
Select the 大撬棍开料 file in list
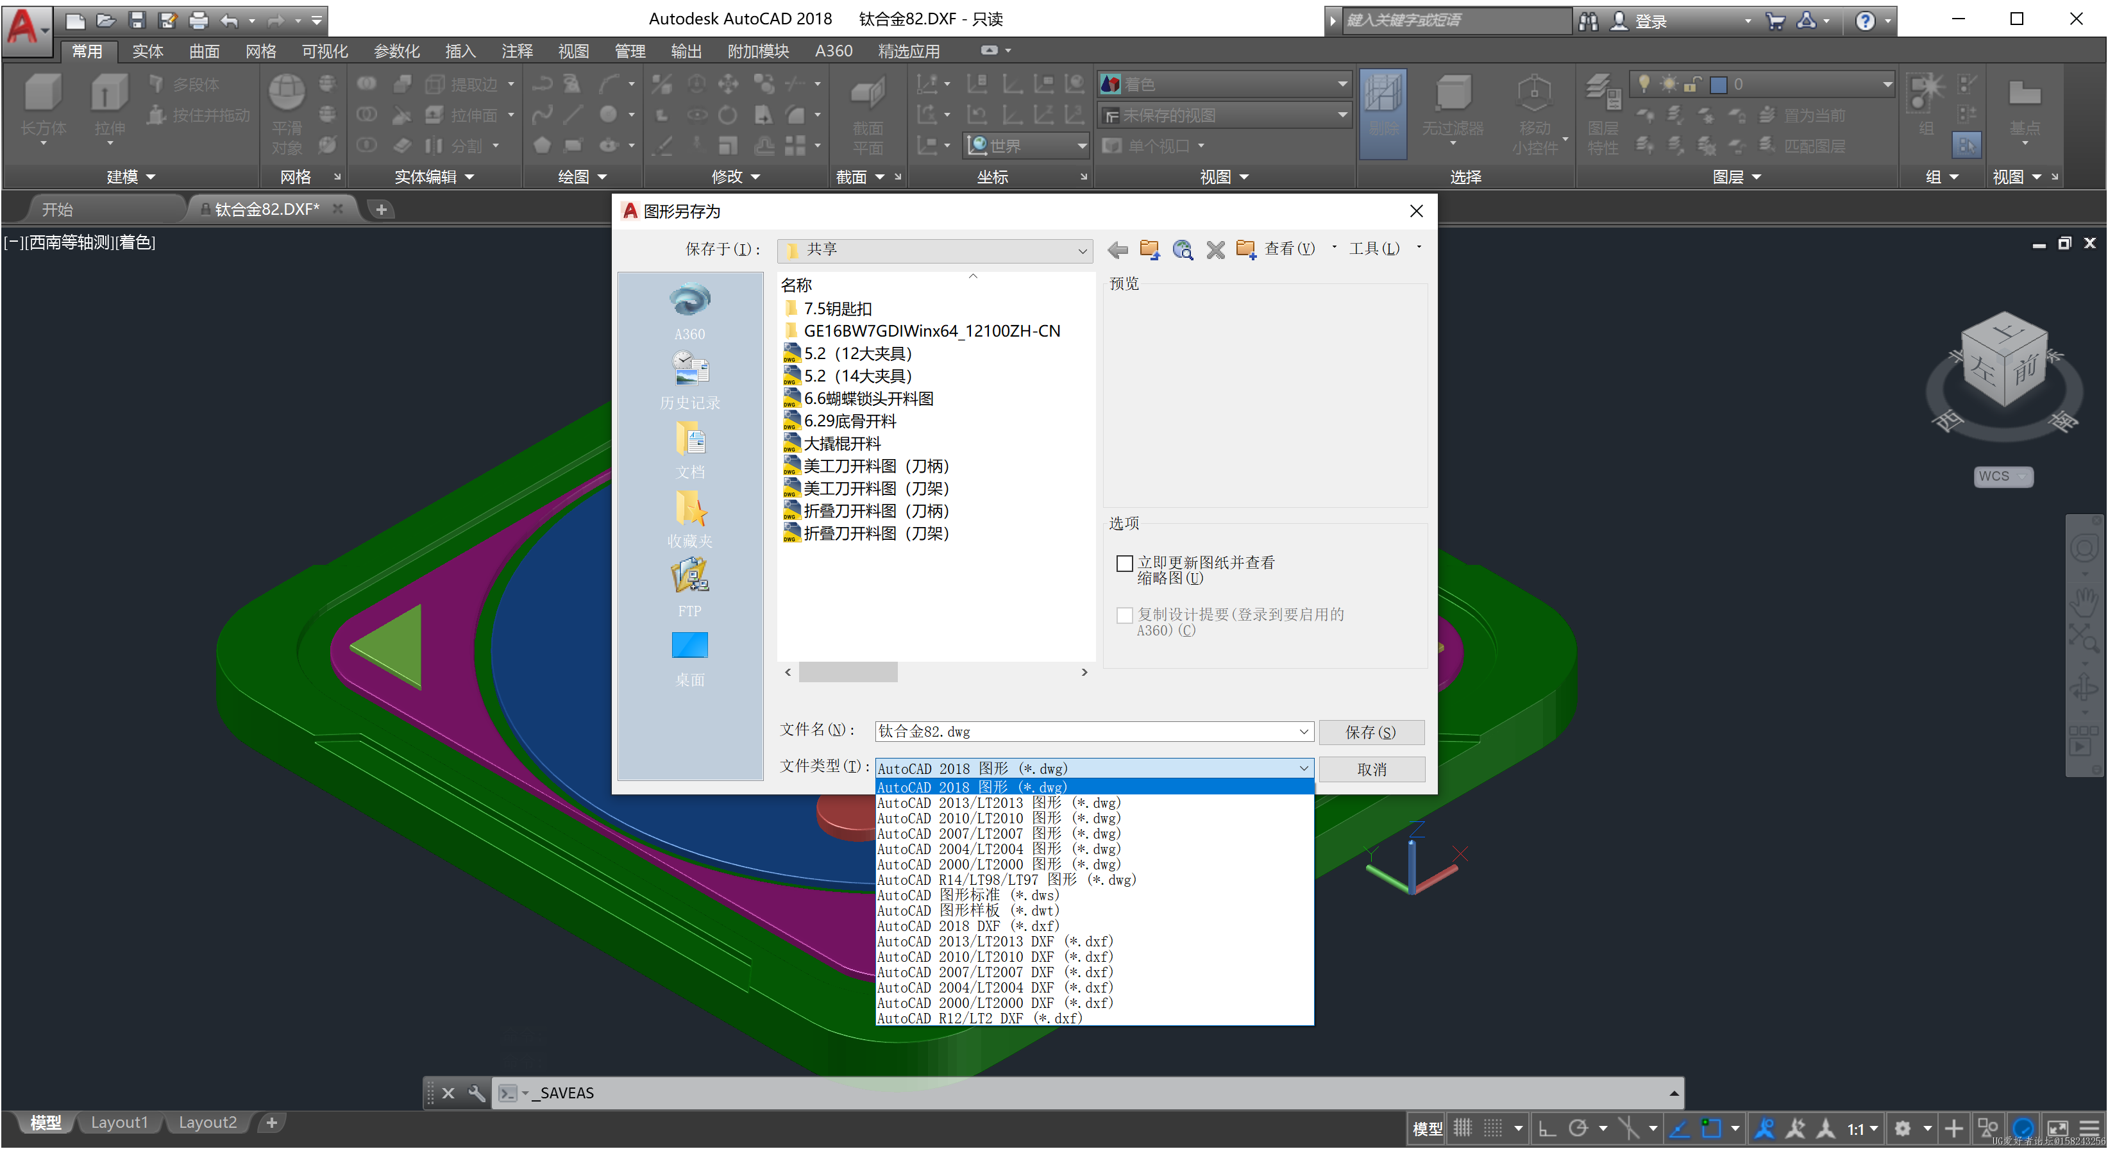tap(841, 444)
